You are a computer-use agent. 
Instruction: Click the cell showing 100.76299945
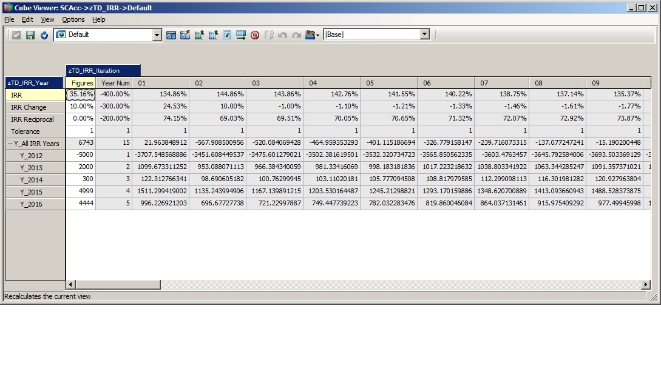[275, 179]
